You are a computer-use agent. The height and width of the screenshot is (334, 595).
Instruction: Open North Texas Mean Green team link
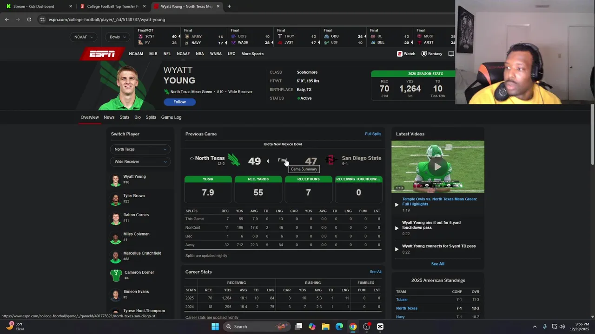point(191,92)
